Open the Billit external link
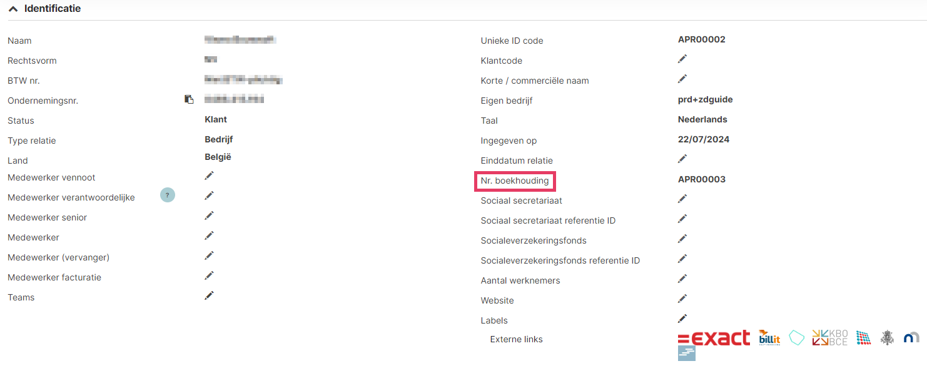 [769, 338]
